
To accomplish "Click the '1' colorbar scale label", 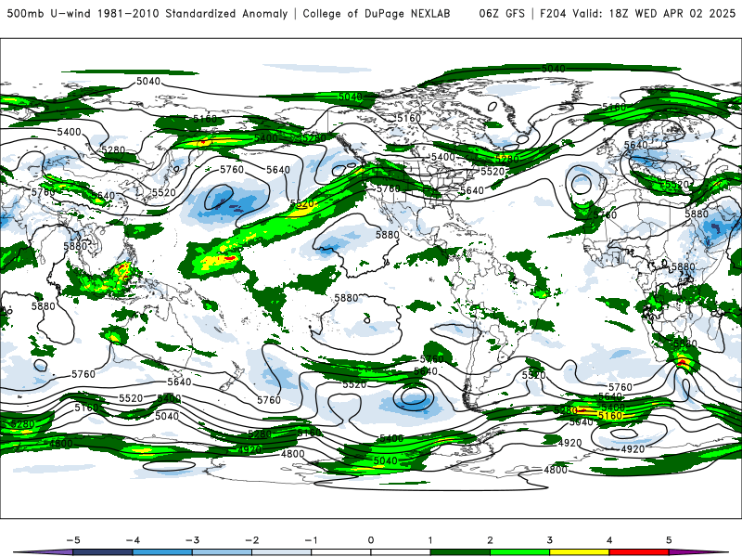I will coord(430,540).
